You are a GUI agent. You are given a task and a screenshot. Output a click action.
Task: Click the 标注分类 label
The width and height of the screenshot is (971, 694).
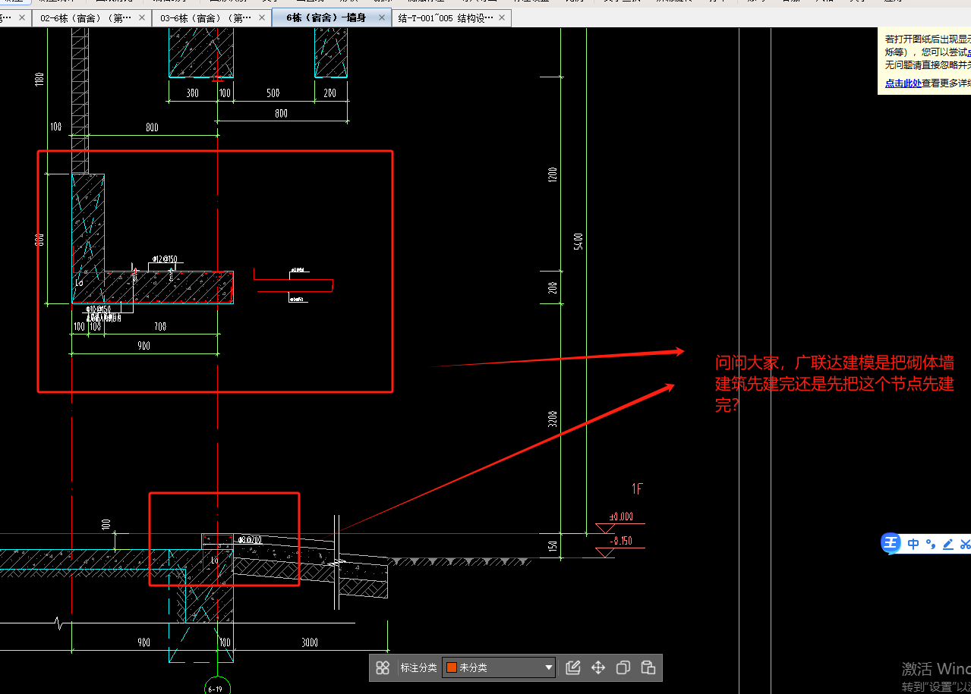[418, 667]
